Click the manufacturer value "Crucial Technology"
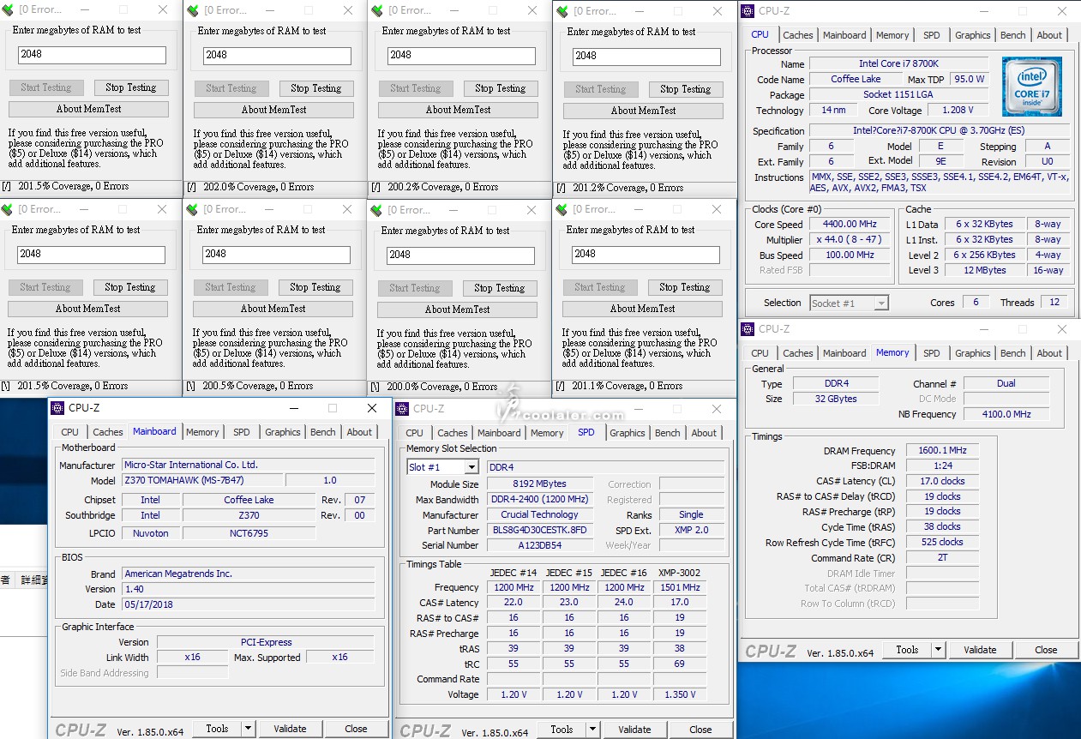 (x=539, y=515)
